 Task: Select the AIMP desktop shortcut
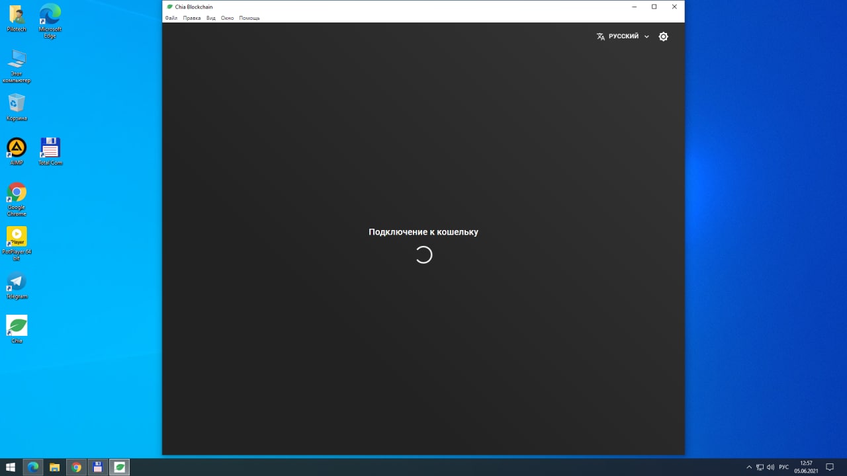point(17,151)
